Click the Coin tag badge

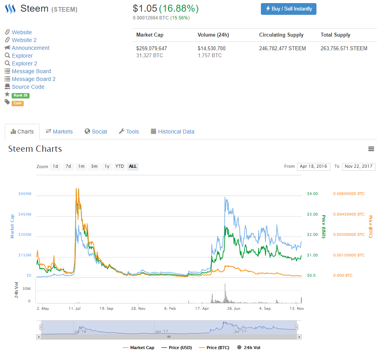(x=17, y=104)
